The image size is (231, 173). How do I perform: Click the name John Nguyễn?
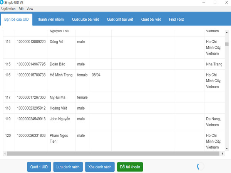[60, 119]
